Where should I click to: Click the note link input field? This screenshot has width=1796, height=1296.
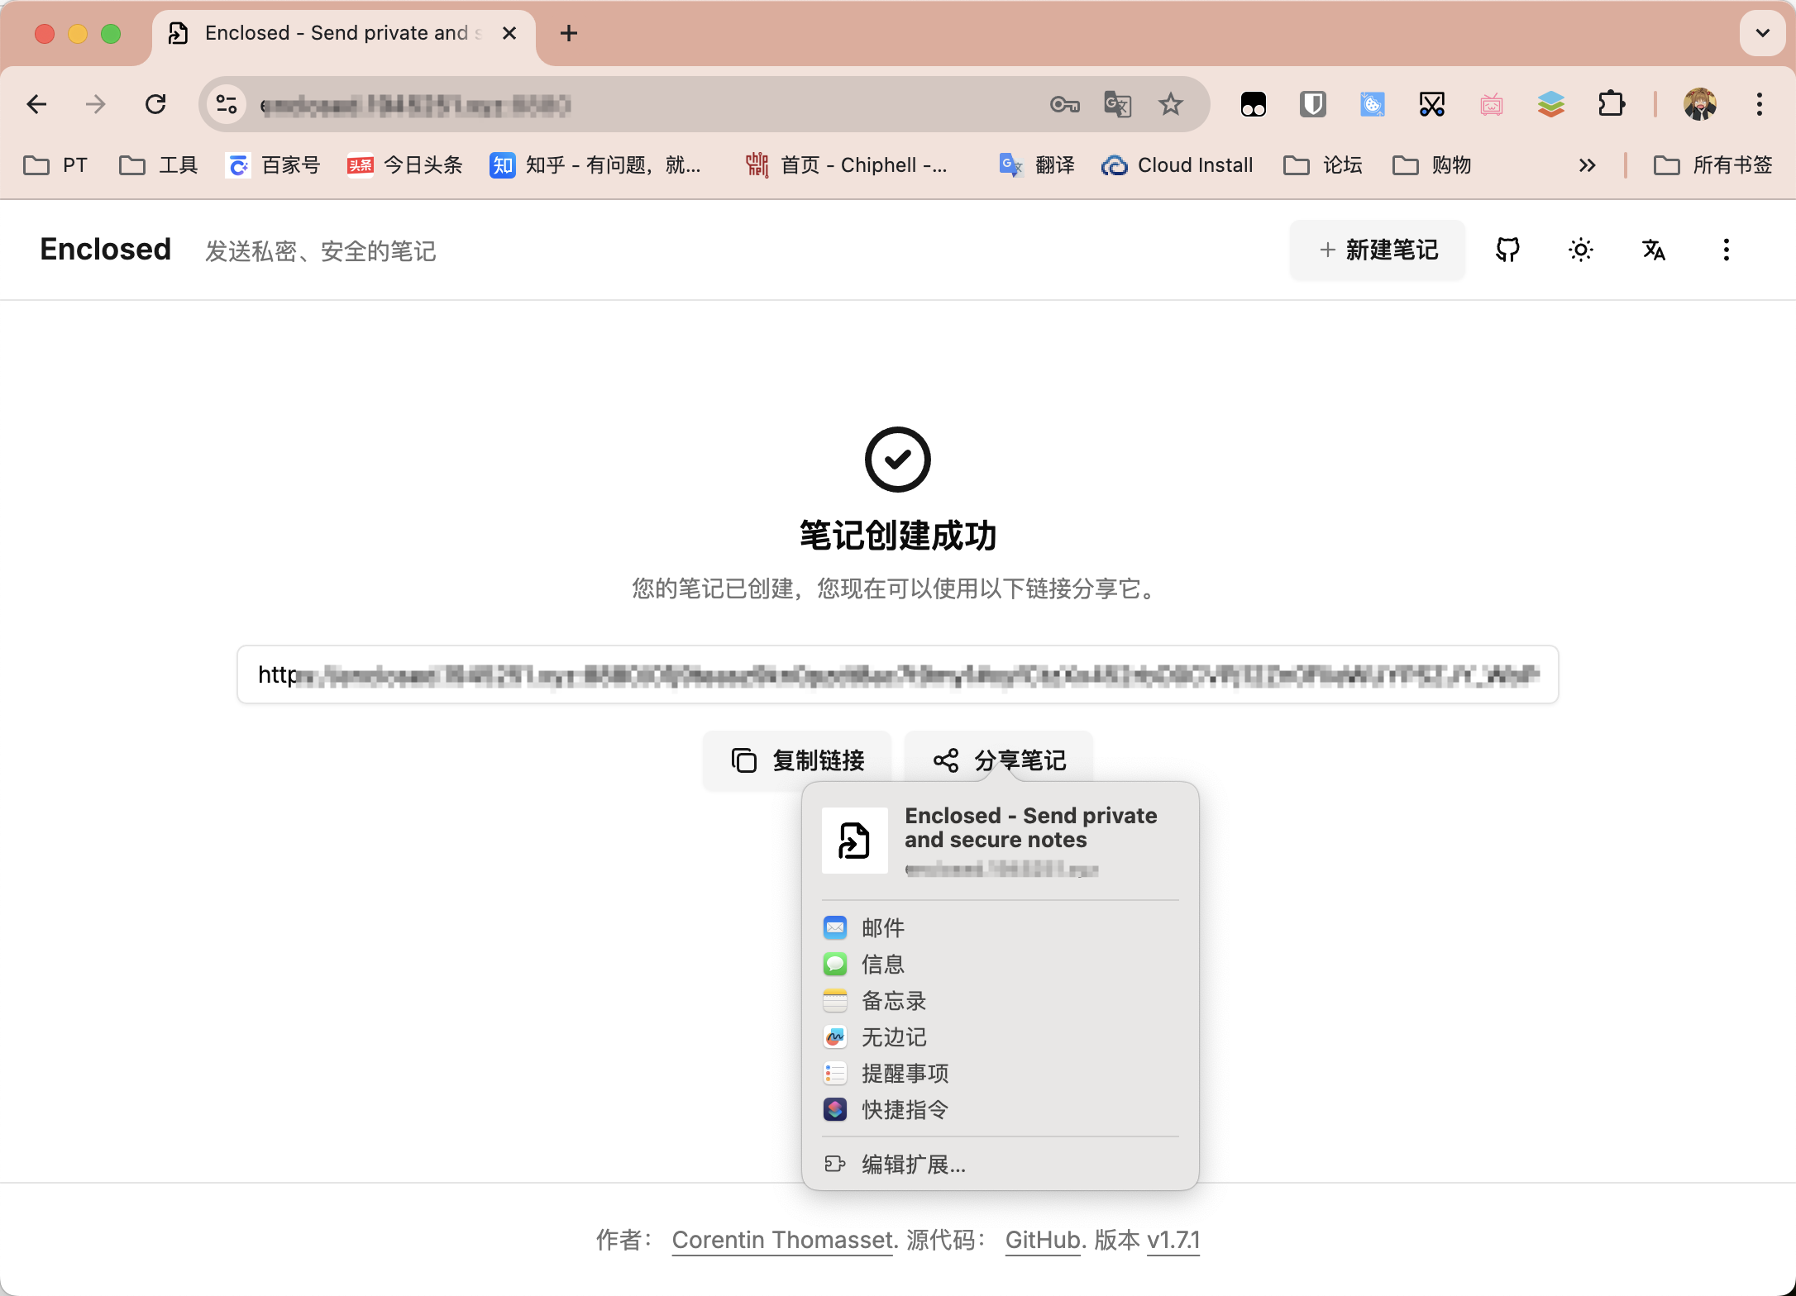point(898,674)
